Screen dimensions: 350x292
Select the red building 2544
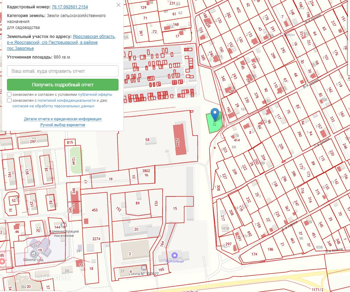point(180,140)
